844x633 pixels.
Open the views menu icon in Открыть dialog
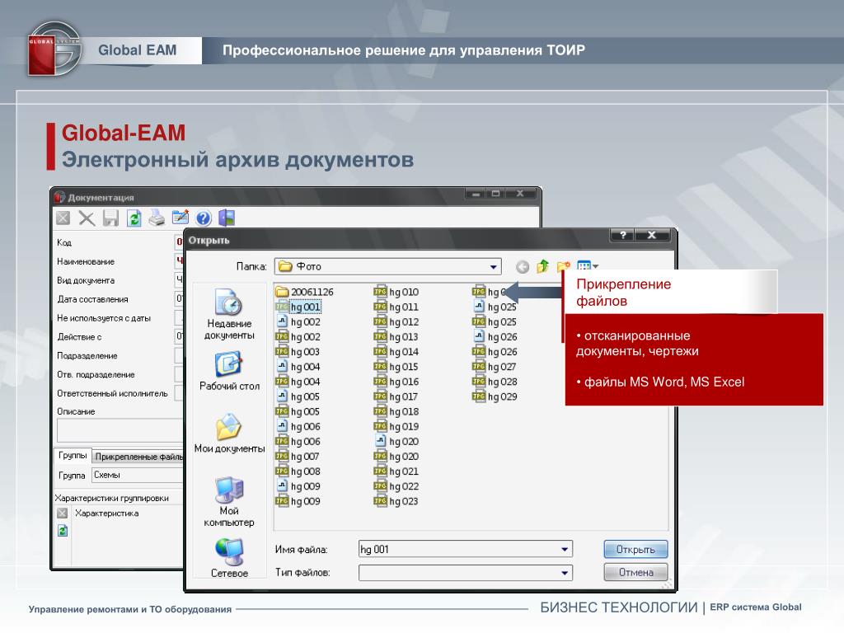click(587, 266)
